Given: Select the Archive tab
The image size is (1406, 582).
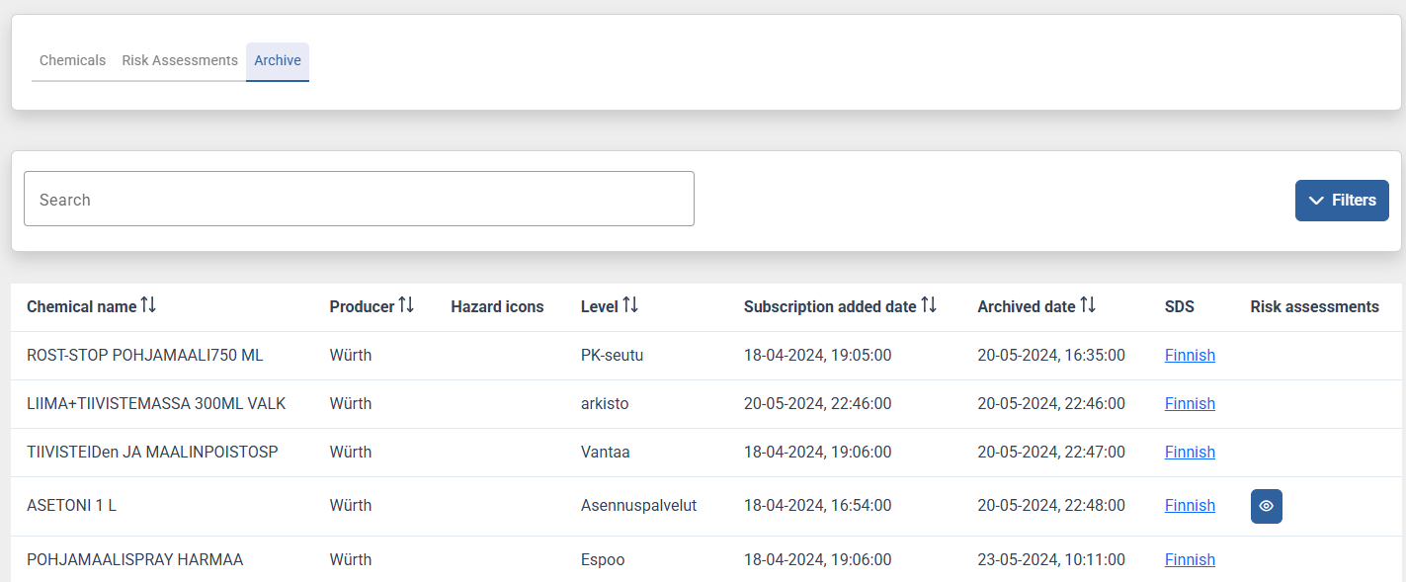Looking at the screenshot, I should click(278, 60).
